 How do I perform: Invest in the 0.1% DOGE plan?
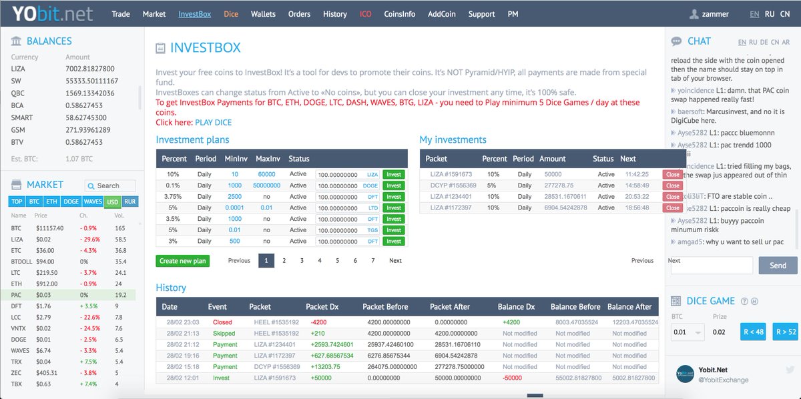(x=394, y=185)
